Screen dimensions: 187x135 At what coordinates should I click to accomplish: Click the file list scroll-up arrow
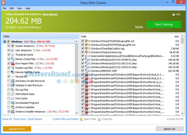[x=182, y=36]
